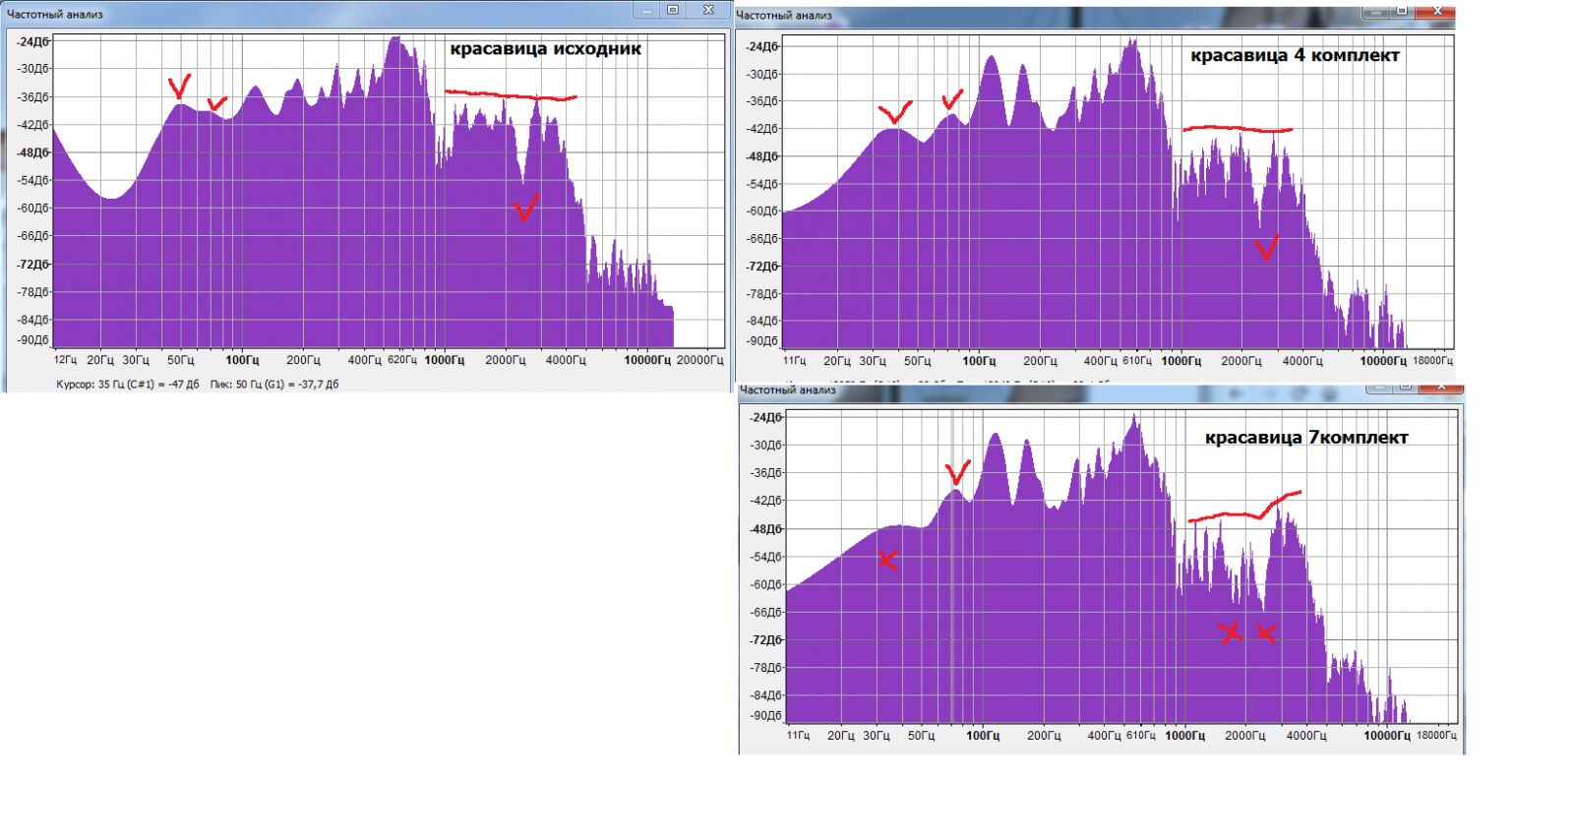
Task: Maximize the 'красавица исходник' analysis window
Action: coord(673,10)
